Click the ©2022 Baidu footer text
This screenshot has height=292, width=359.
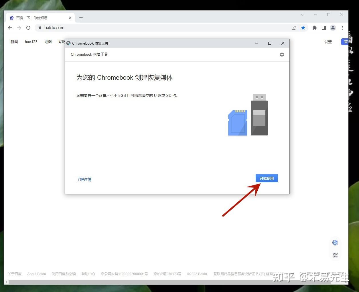coord(197,274)
